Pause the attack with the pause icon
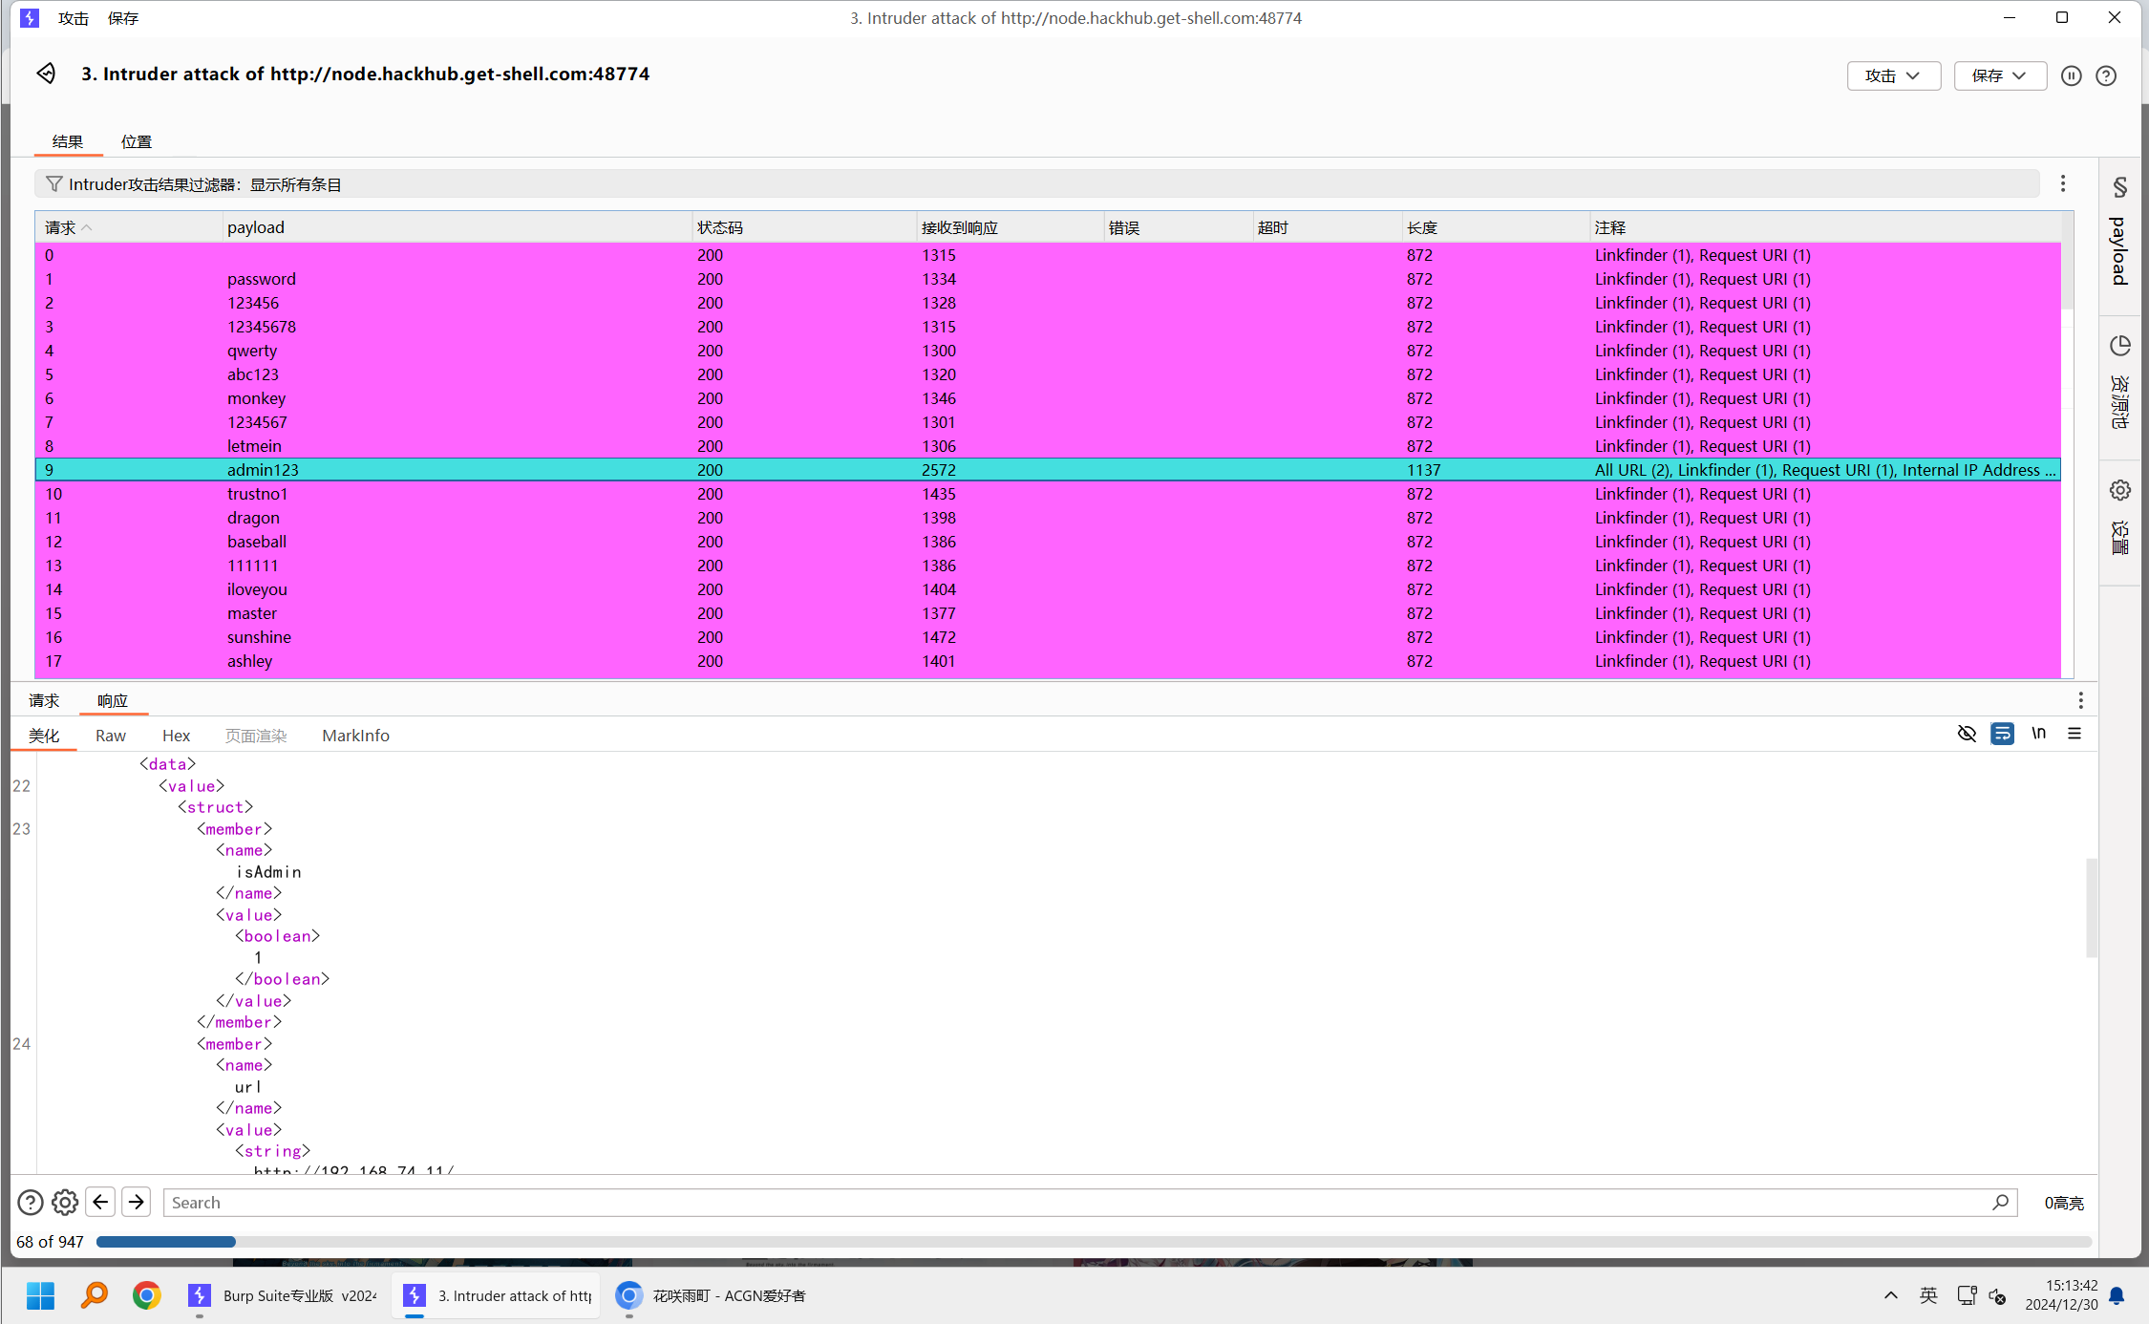Image resolution: width=2149 pixels, height=1324 pixels. pyautogui.click(x=2071, y=75)
